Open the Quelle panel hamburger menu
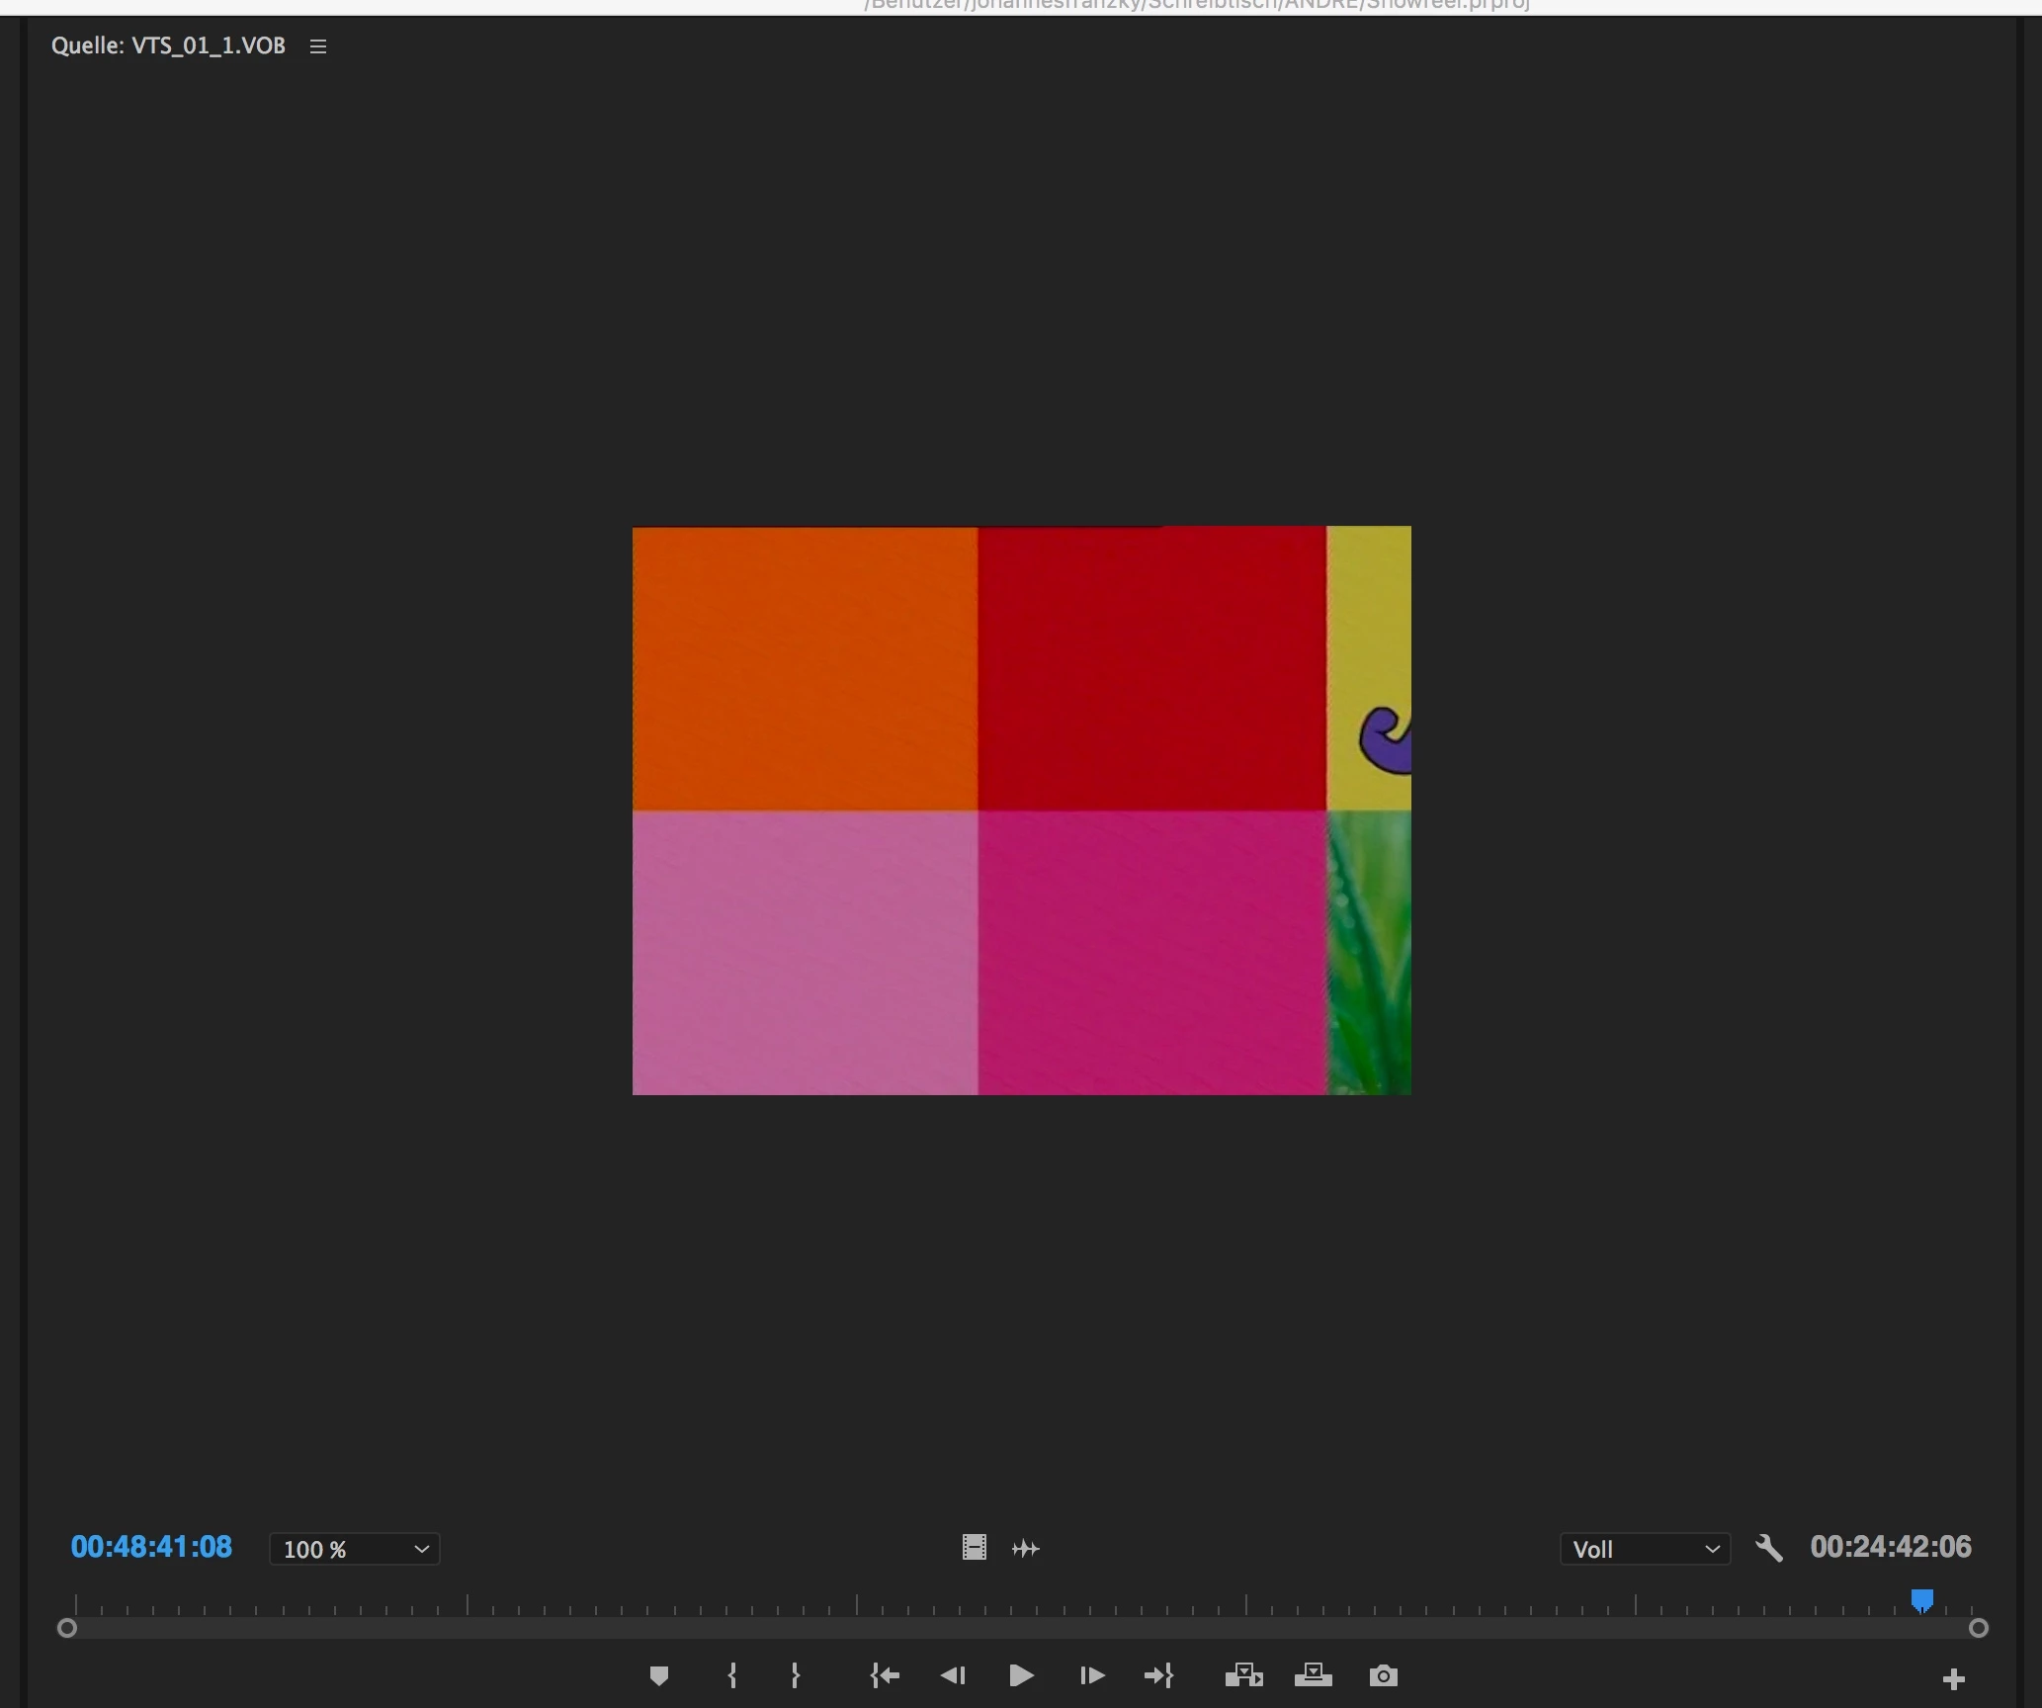 318,46
